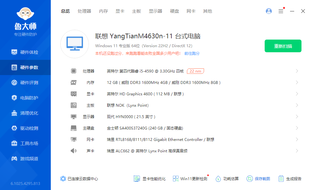This screenshot has width=311, height=190.
Task: Click 生成报告 to generate report
Action: [290, 179]
